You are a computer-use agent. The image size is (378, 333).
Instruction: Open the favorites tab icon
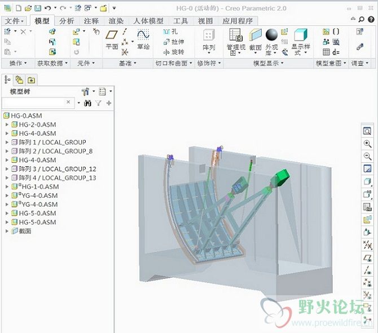(32, 80)
